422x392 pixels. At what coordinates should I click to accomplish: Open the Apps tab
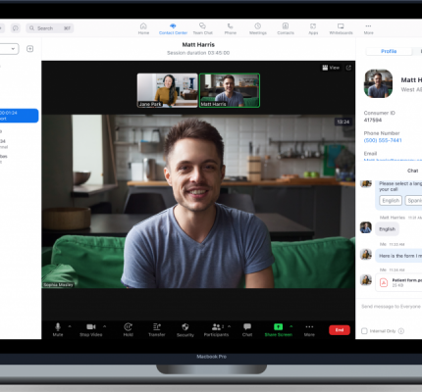[313, 28]
